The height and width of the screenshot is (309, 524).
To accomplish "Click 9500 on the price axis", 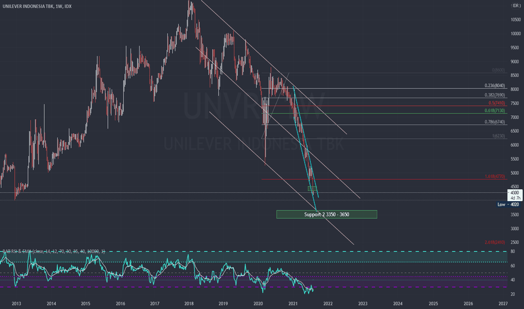I will click(514, 48).
